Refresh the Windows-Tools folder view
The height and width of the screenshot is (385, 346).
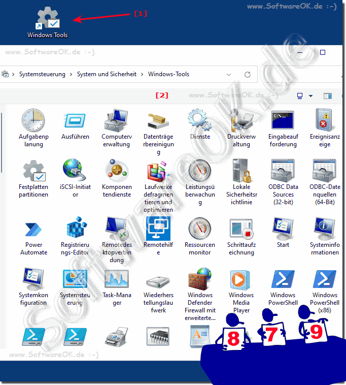click(248, 74)
